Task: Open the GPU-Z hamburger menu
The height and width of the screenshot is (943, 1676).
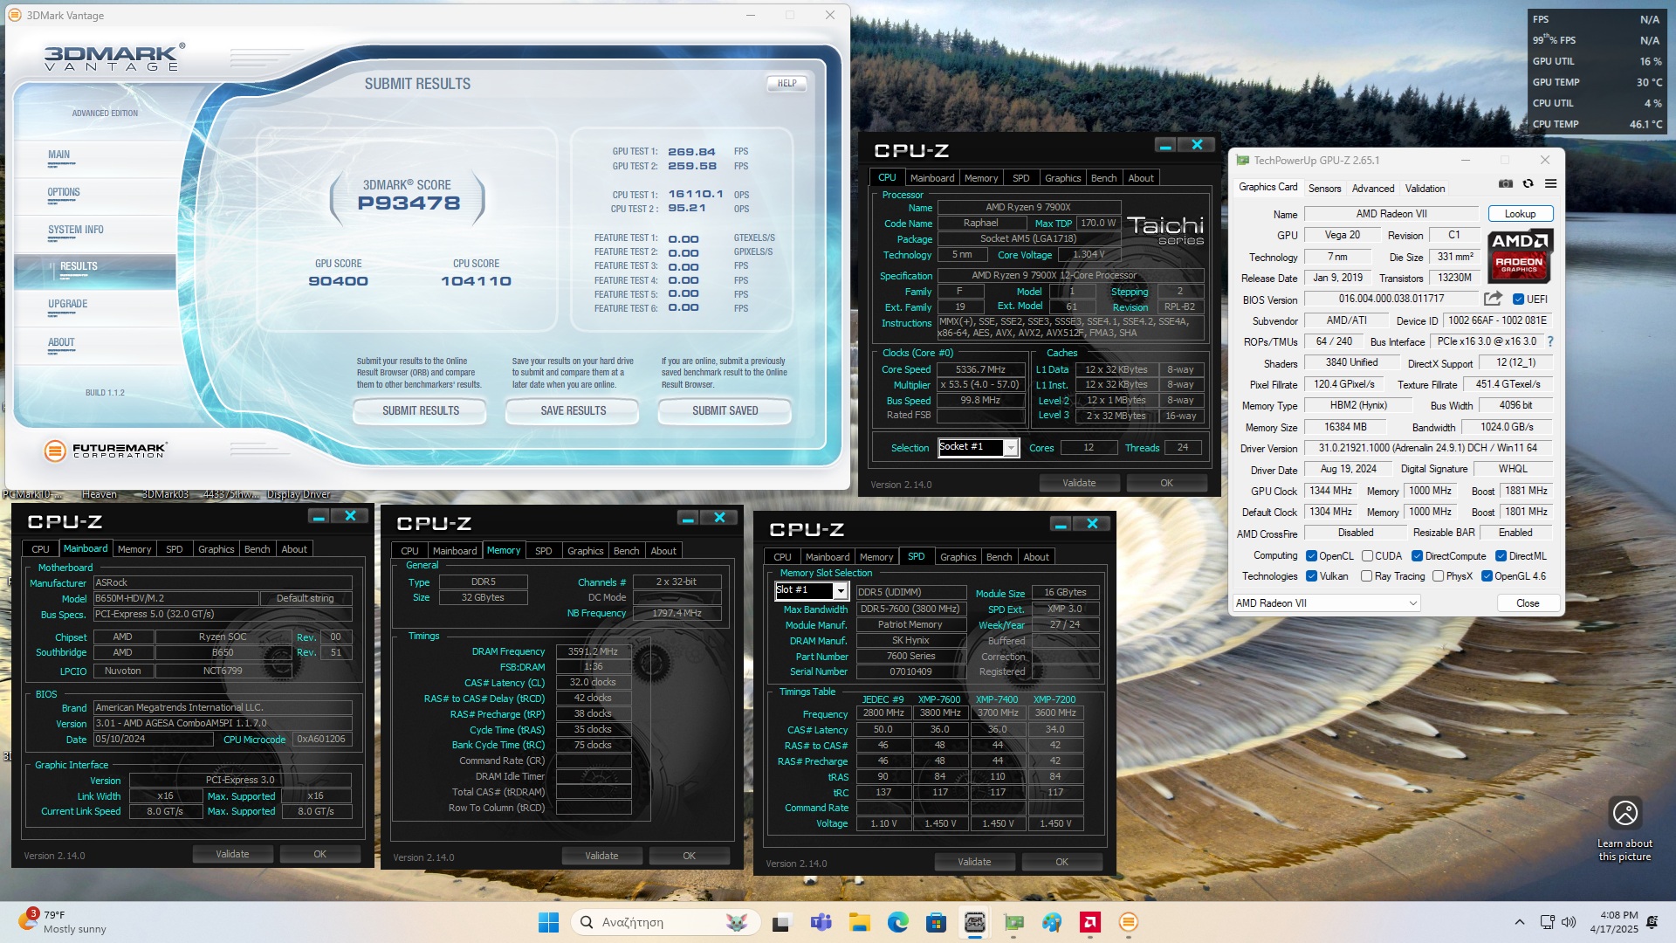Action: pyautogui.click(x=1551, y=184)
